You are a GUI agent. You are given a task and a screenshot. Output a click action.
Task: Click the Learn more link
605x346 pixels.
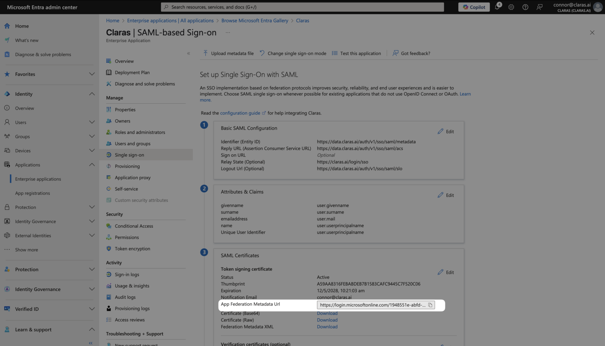coord(465,94)
